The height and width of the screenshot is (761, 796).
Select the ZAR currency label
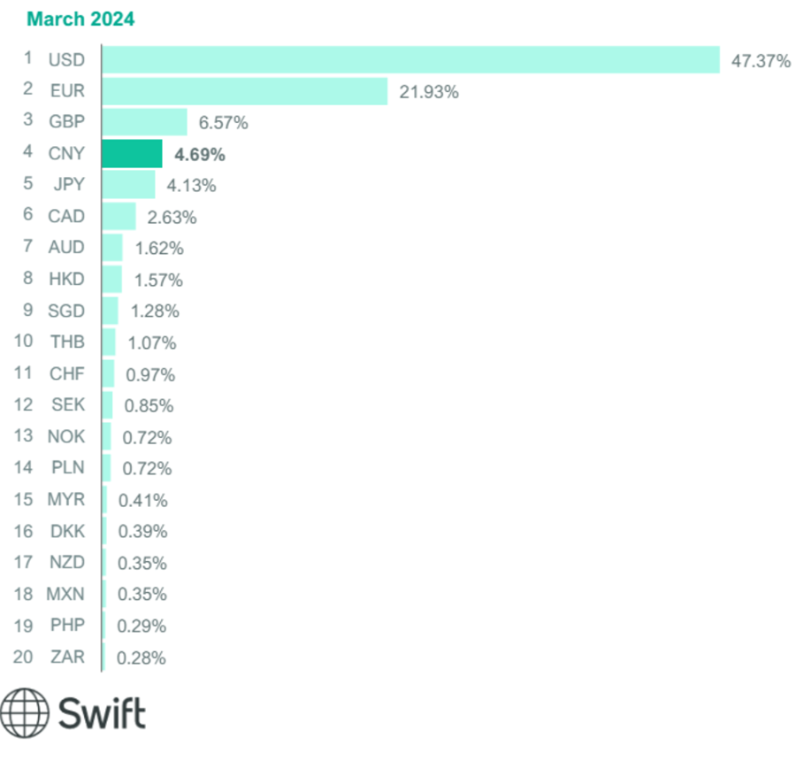click(x=66, y=657)
